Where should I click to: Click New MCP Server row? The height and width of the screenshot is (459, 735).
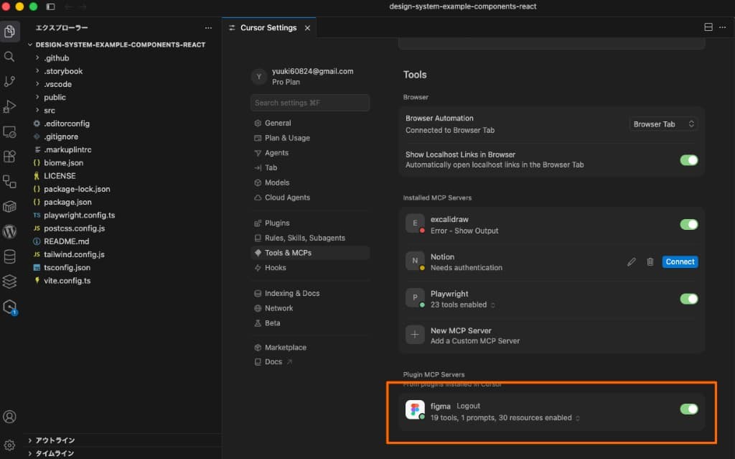pyautogui.click(x=551, y=335)
